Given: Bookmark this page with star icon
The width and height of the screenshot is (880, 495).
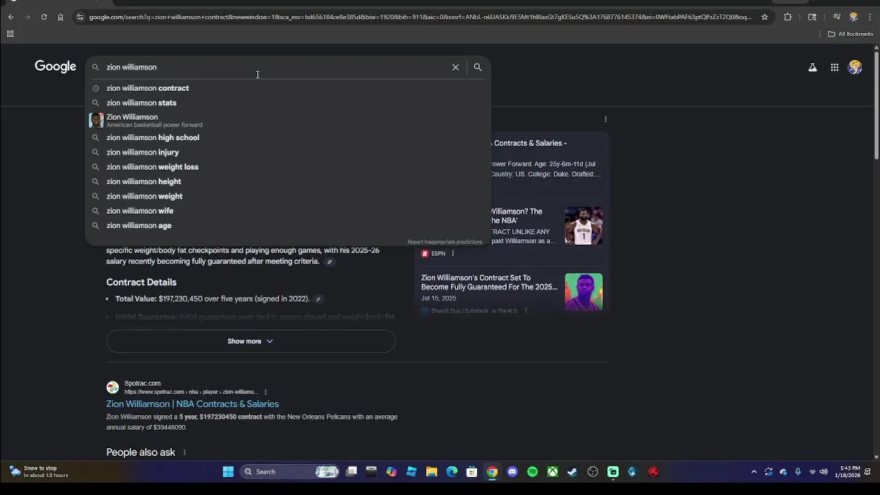Looking at the screenshot, I should [764, 17].
